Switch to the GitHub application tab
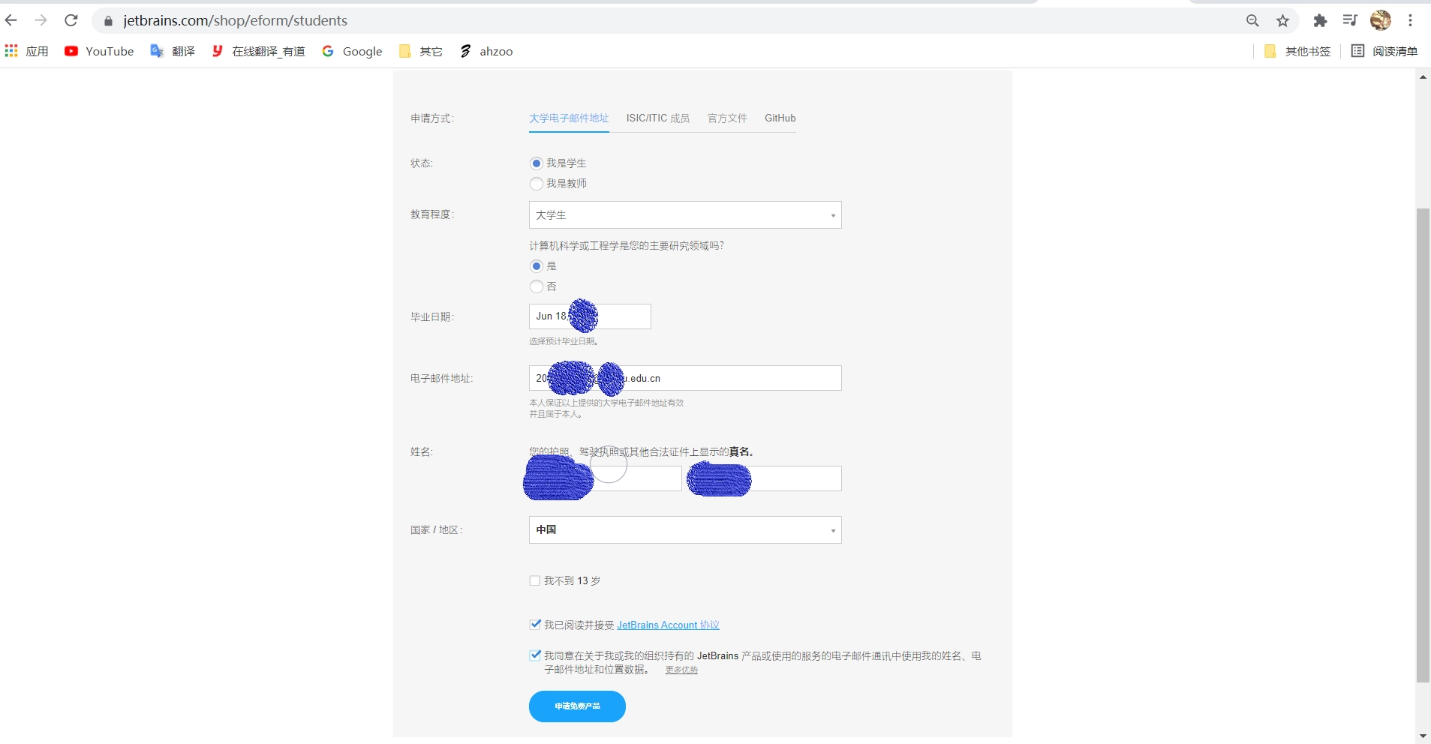 (x=780, y=118)
